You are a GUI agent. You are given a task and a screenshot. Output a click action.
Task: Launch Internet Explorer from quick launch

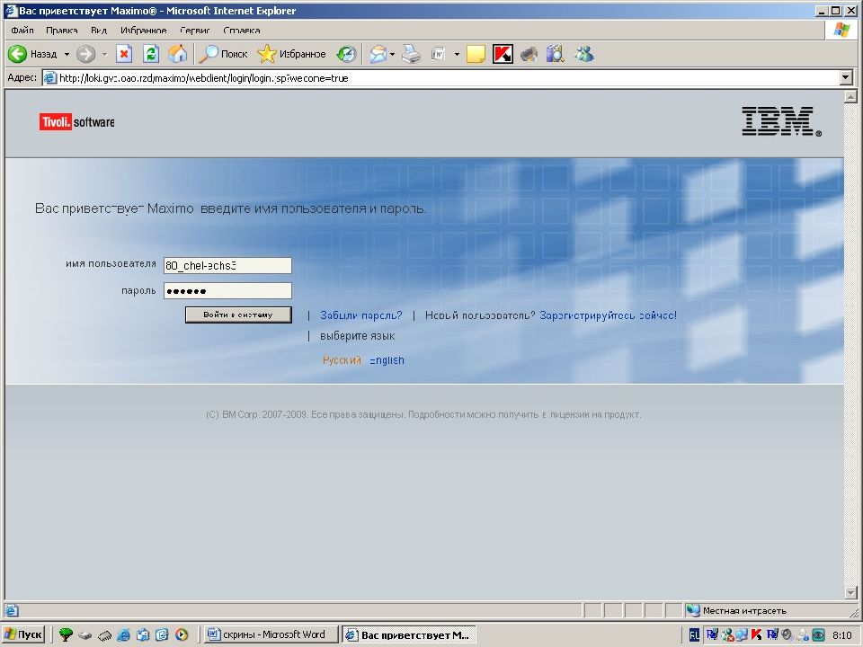pyautogui.click(x=123, y=634)
